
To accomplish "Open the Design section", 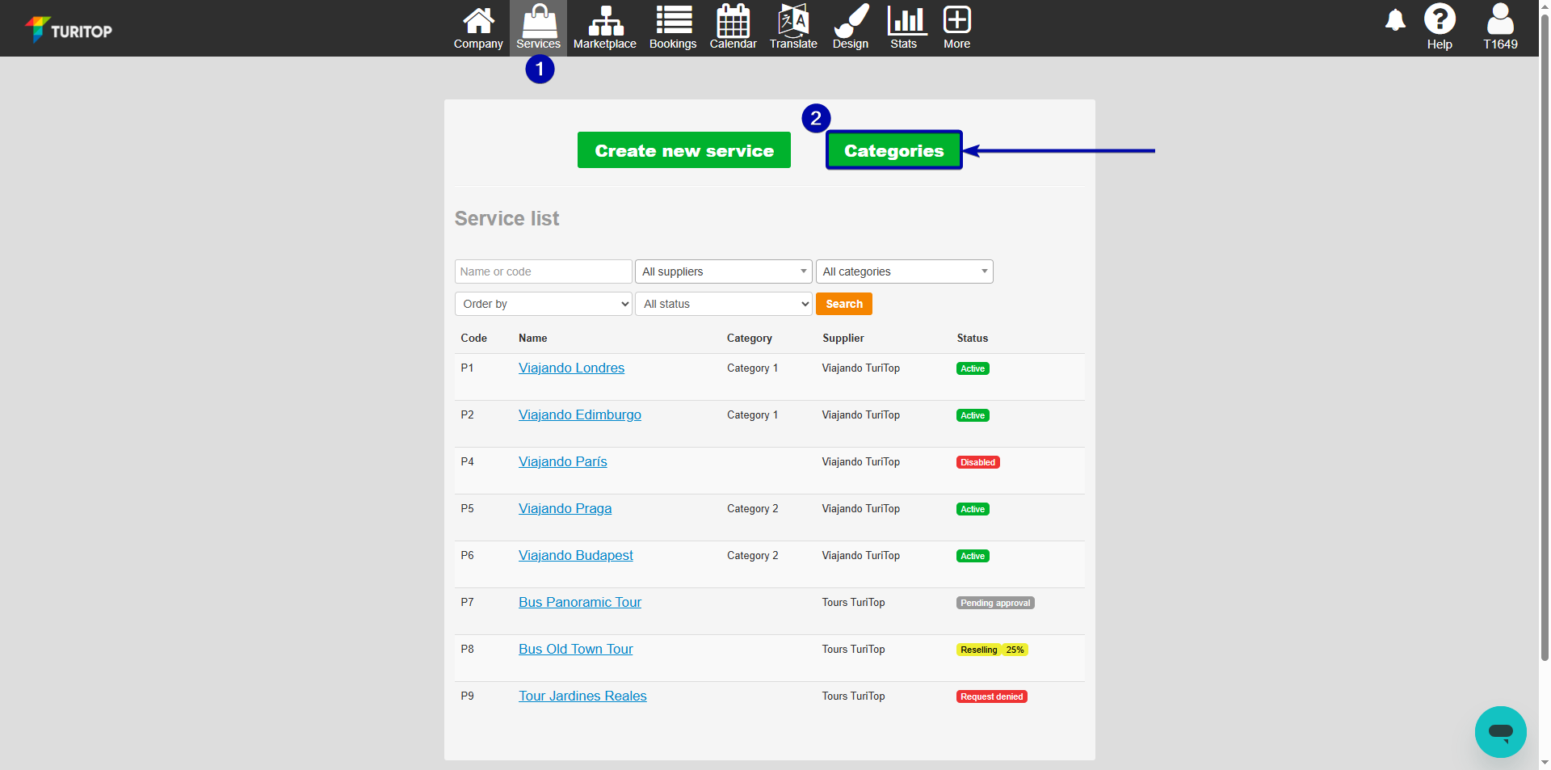I will pyautogui.click(x=850, y=27).
